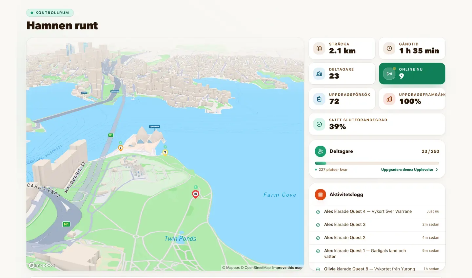Click the "Farm Cove" map label
The width and height of the screenshot is (472, 278).
click(280, 195)
